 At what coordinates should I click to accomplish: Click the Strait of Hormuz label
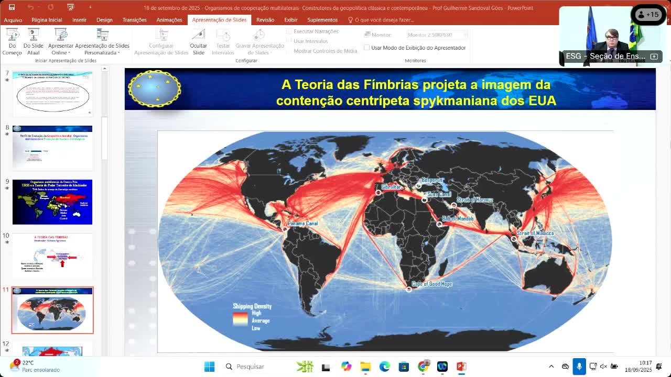pos(474,200)
